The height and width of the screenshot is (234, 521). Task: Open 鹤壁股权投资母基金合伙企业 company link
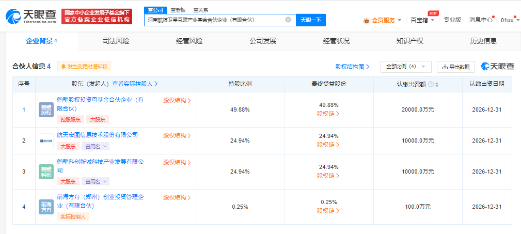click(x=100, y=104)
